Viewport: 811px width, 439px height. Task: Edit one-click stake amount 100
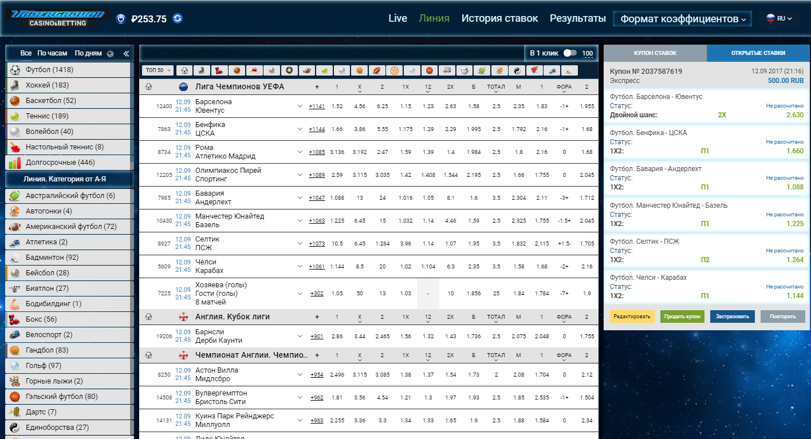tap(588, 54)
